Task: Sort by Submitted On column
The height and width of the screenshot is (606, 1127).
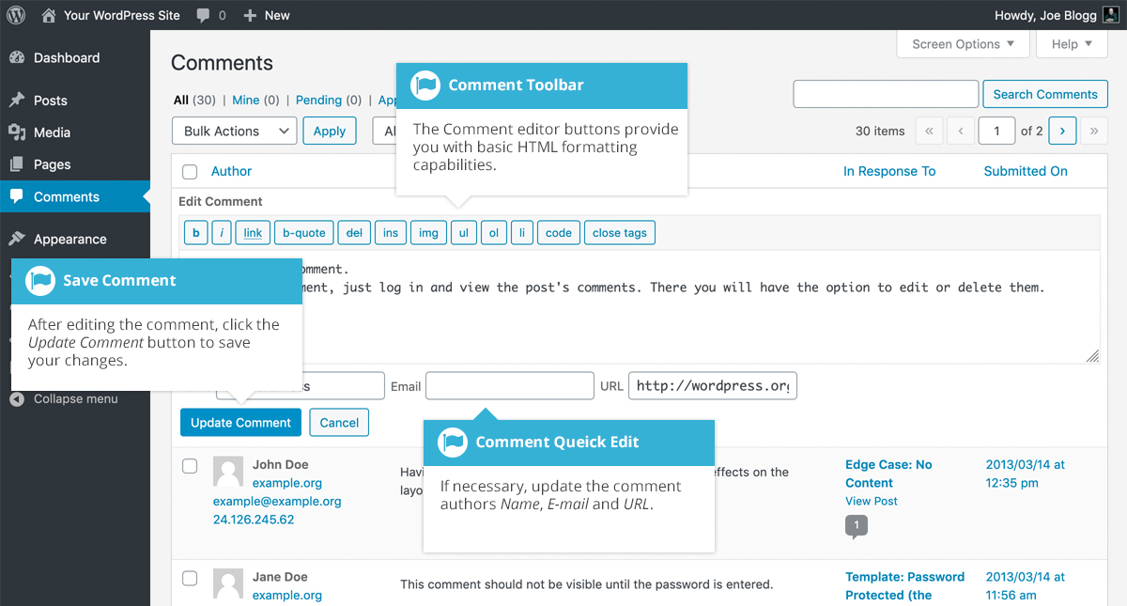Action: [x=1026, y=171]
